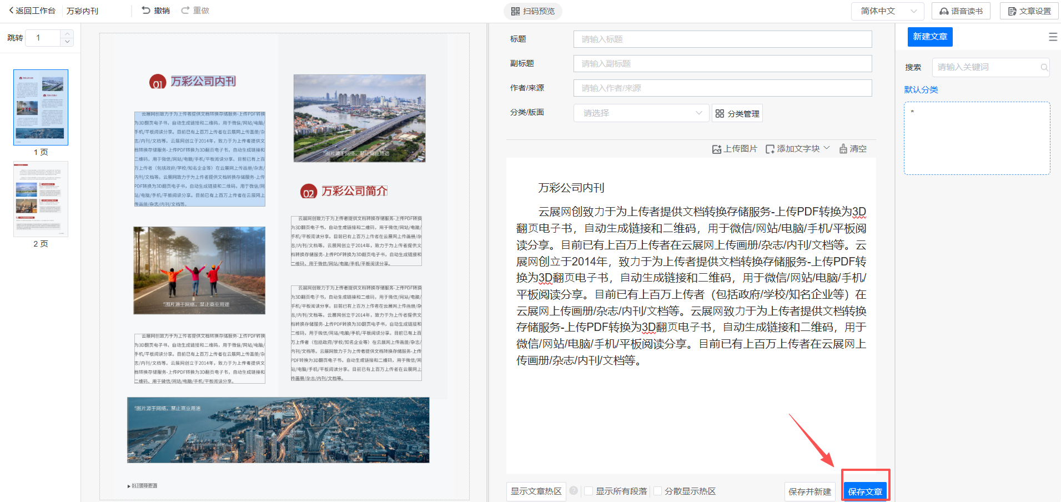This screenshot has height=502, width=1061.
Task: Click the article title input field
Action: (x=722, y=39)
